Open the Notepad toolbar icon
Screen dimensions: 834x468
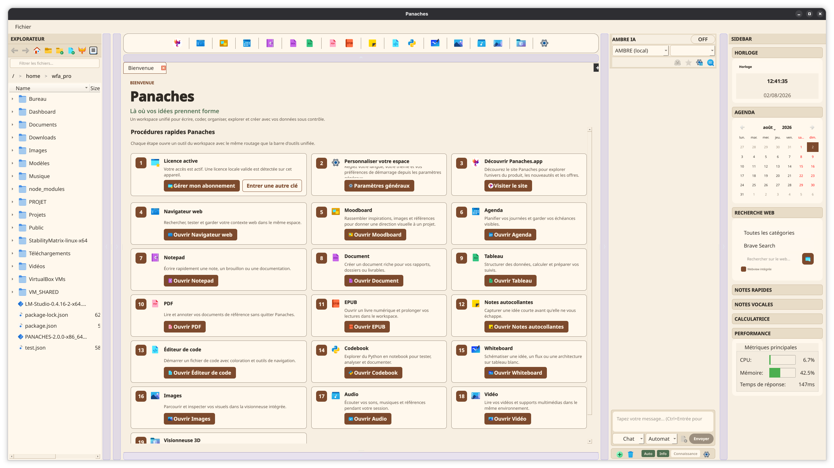270,43
